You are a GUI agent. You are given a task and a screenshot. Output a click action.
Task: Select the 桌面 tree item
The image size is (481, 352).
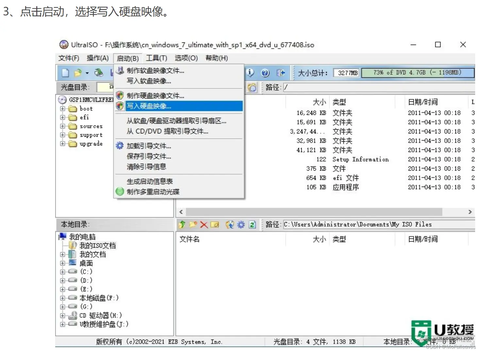pos(86,263)
